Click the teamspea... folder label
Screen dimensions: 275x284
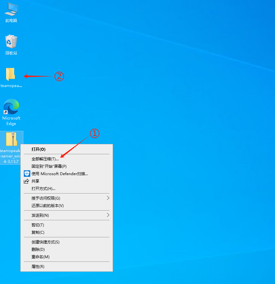[11, 86]
